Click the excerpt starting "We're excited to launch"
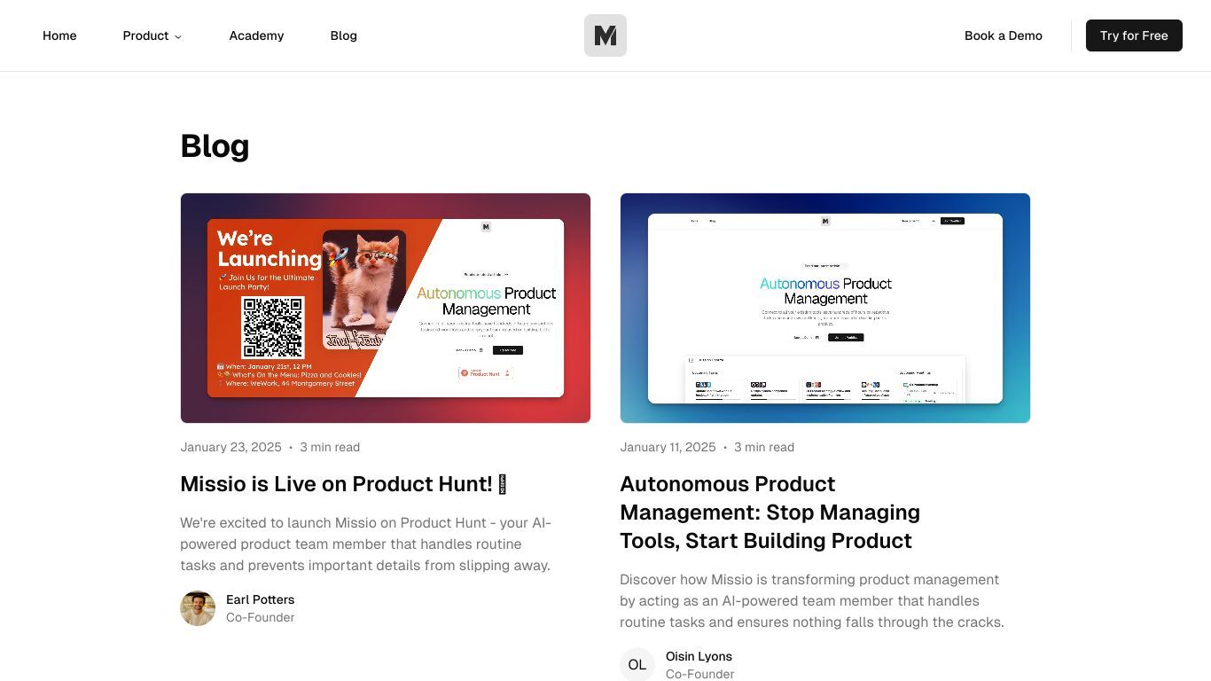 tap(365, 544)
